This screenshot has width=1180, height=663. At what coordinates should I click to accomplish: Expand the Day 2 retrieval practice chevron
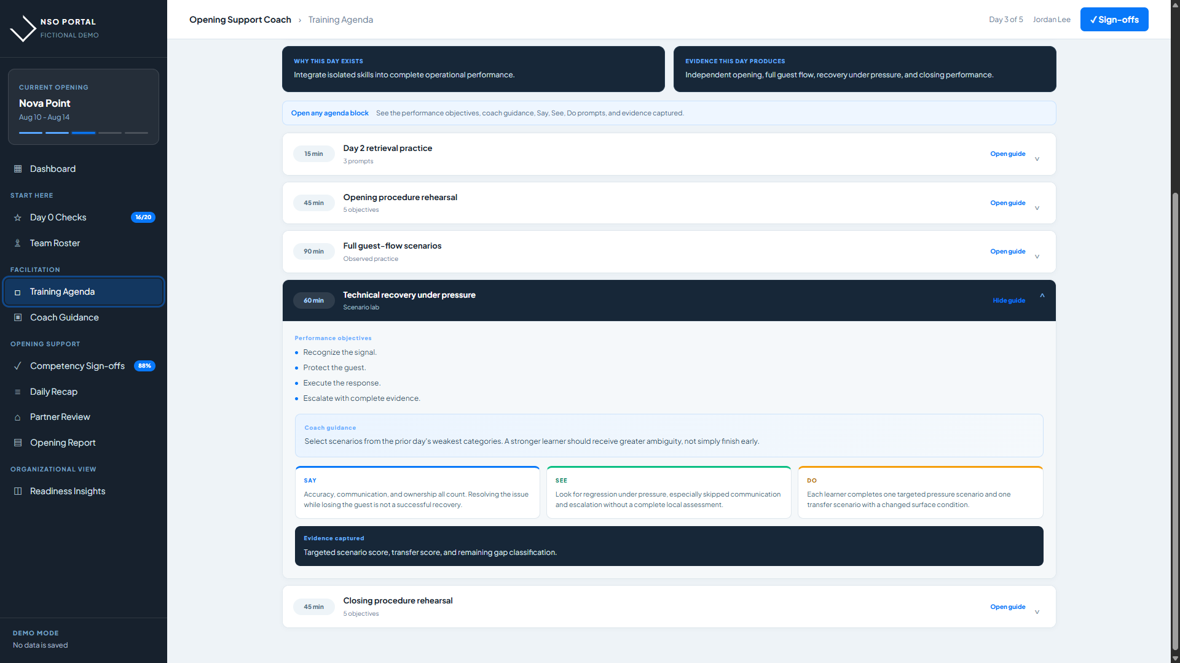coord(1037,159)
